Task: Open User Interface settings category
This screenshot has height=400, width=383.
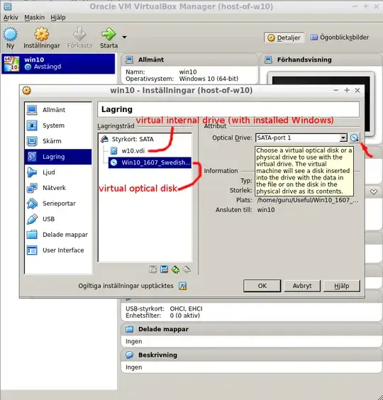Action: 58,250
